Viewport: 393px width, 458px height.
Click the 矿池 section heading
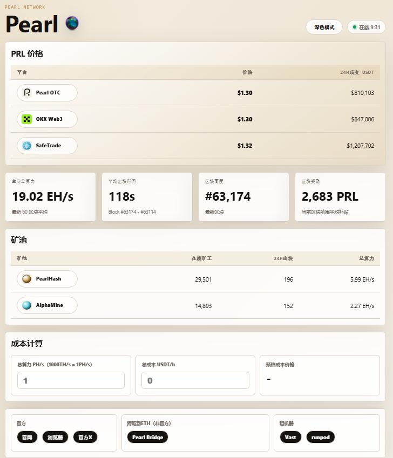coord(19,240)
